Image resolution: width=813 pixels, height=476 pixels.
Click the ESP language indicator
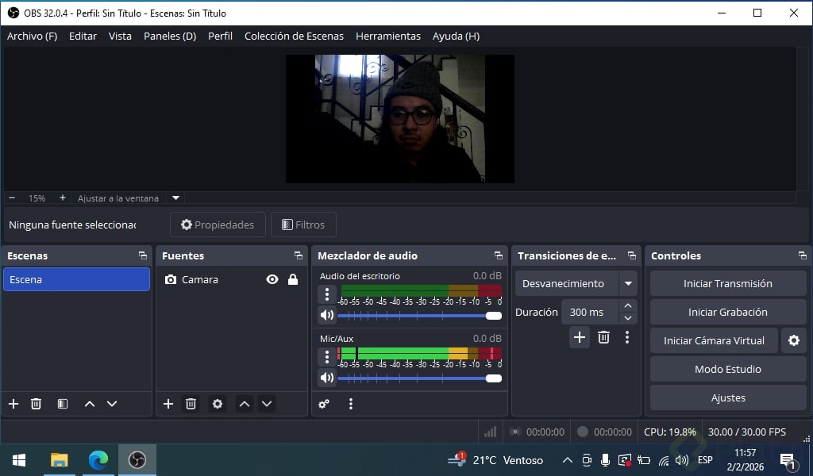point(705,460)
